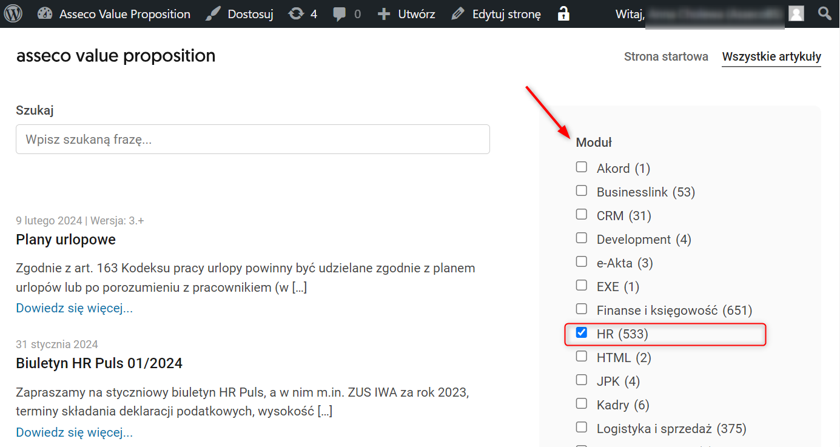Screen dimensions: 840x447
Task: Check the Logistyka i sprzedaż checkbox
Action: point(582,427)
